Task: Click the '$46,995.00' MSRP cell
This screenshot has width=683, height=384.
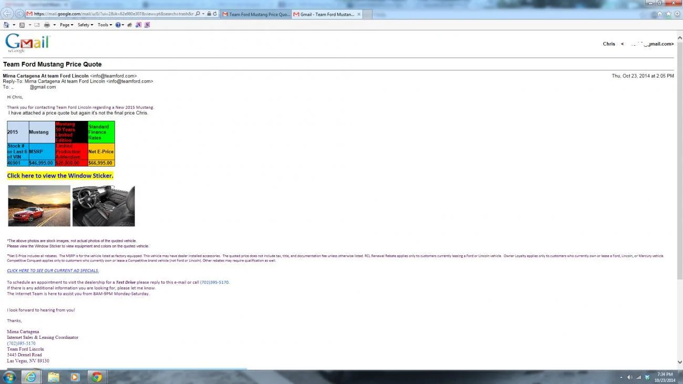Action: [x=42, y=163]
